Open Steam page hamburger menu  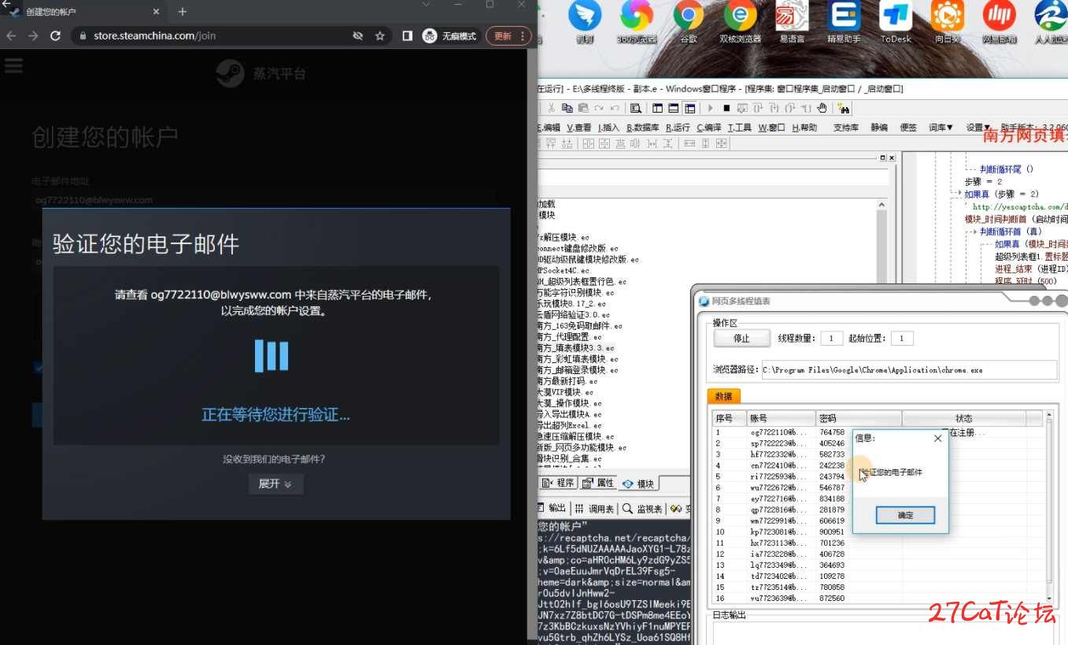tap(13, 65)
